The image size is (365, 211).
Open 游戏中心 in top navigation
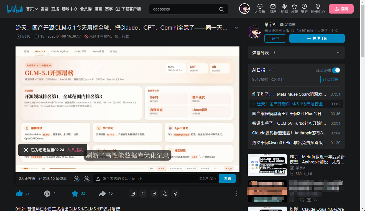tap(69, 9)
